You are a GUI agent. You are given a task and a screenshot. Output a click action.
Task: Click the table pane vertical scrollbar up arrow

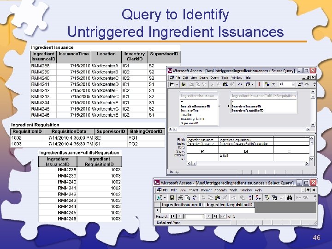tap(313, 91)
